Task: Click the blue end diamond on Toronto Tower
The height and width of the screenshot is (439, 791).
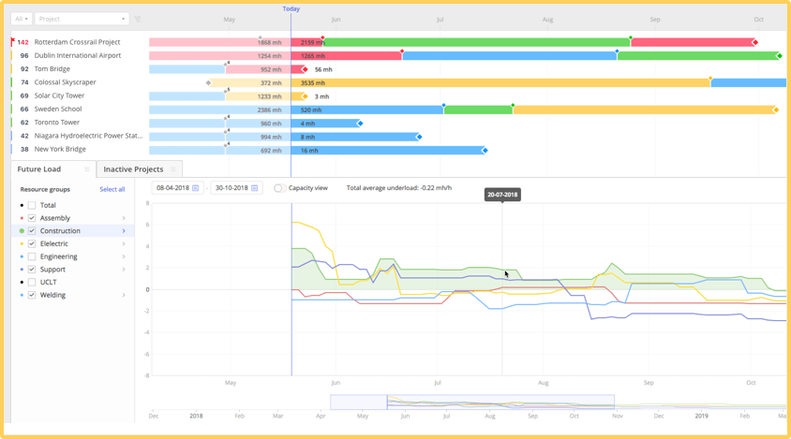Action: [x=360, y=124]
